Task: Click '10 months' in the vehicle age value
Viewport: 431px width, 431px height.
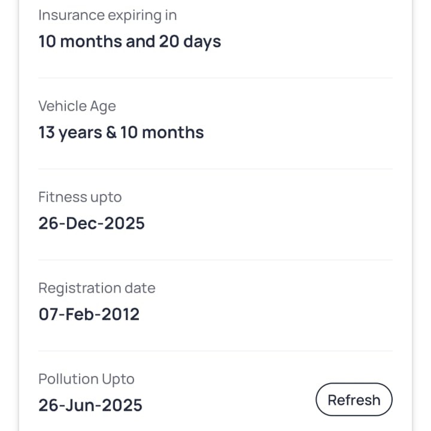Action: (162, 133)
